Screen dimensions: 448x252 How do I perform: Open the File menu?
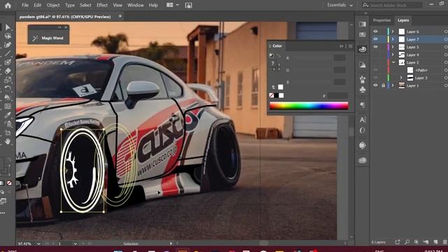click(x=25, y=5)
